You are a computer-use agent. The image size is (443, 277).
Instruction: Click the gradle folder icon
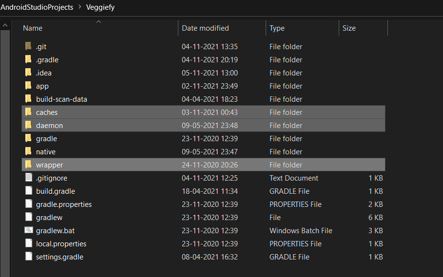pos(28,138)
